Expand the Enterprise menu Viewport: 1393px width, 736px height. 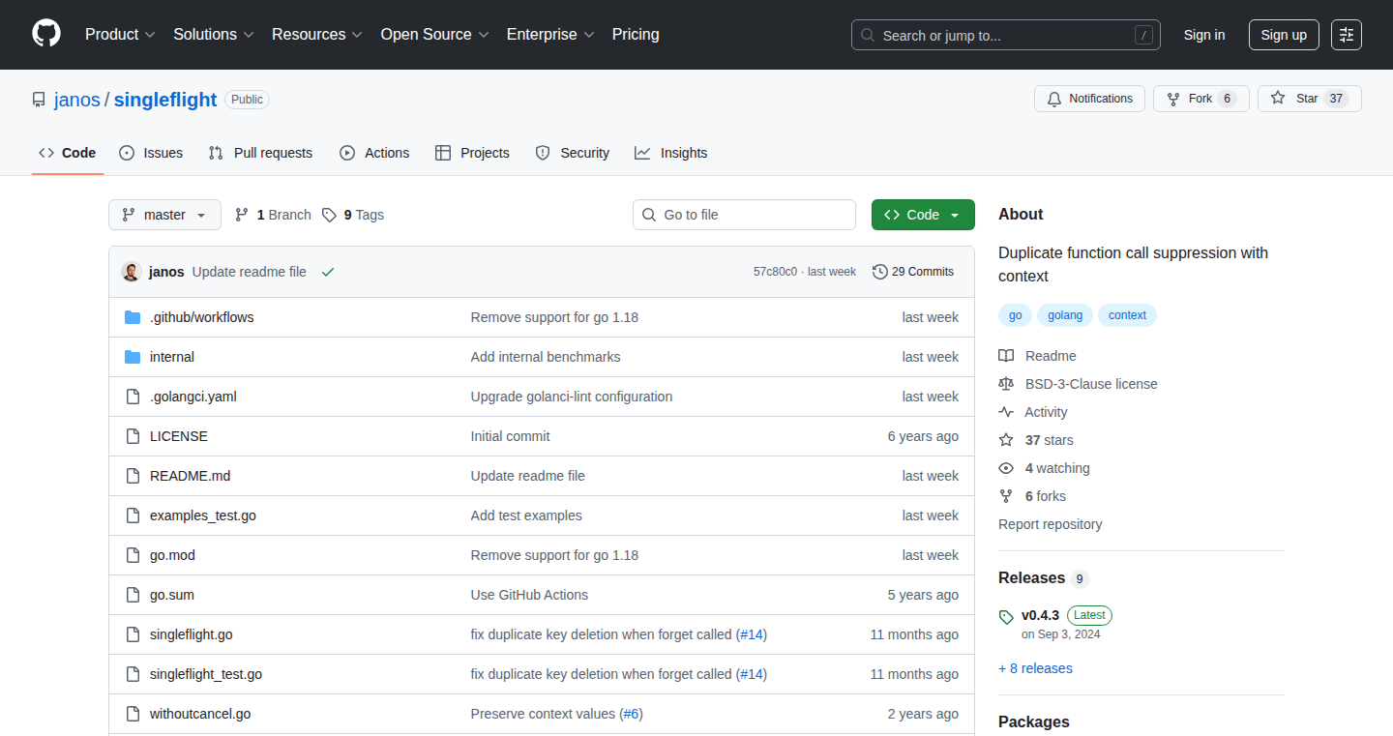coord(551,35)
